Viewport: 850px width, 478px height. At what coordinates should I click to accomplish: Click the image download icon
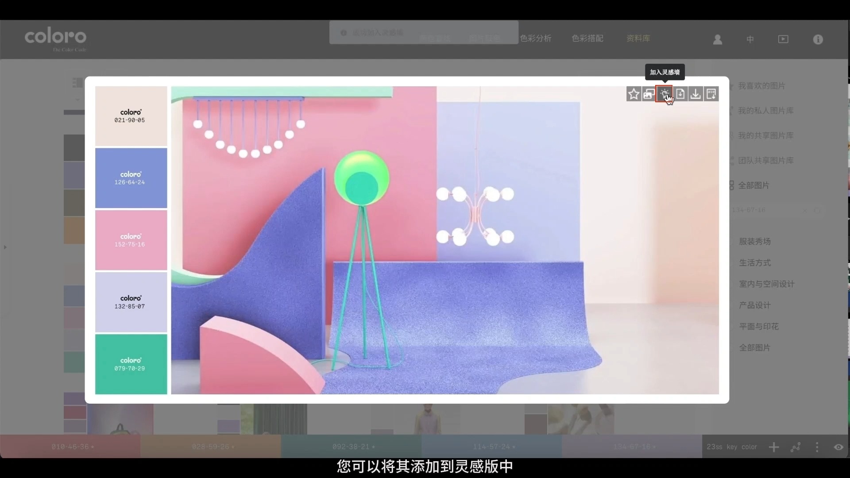(695, 93)
